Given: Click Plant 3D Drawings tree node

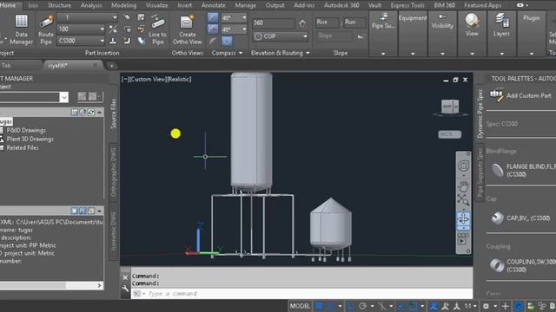Looking at the screenshot, I should (x=30, y=139).
